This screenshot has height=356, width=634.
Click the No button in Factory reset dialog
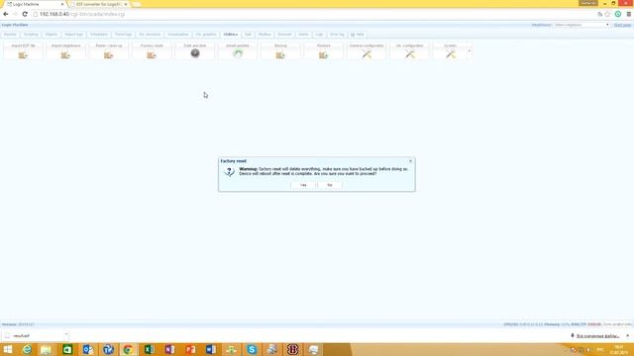[x=330, y=185]
